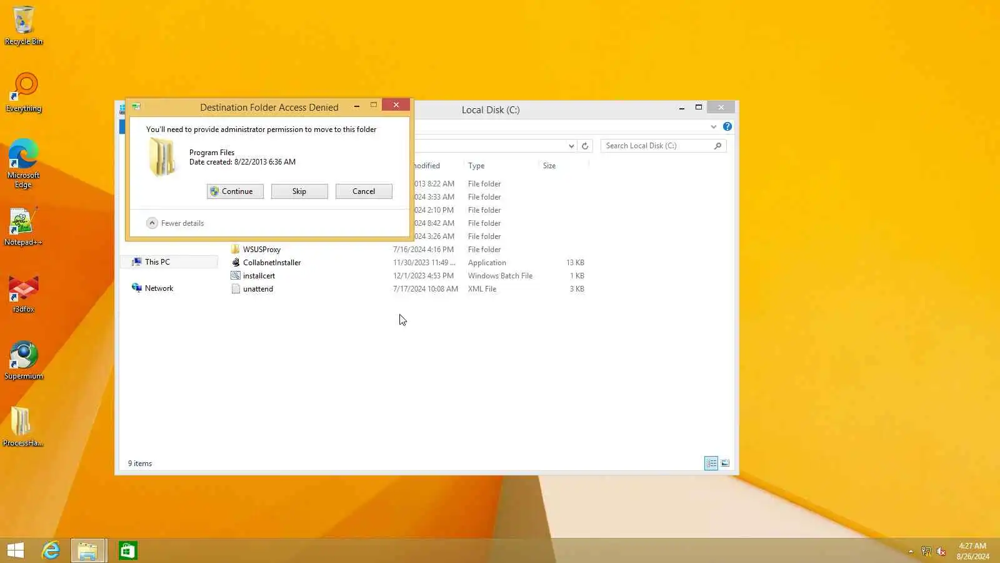Switch to large icons view layout
The height and width of the screenshot is (563, 1000).
tap(725, 464)
